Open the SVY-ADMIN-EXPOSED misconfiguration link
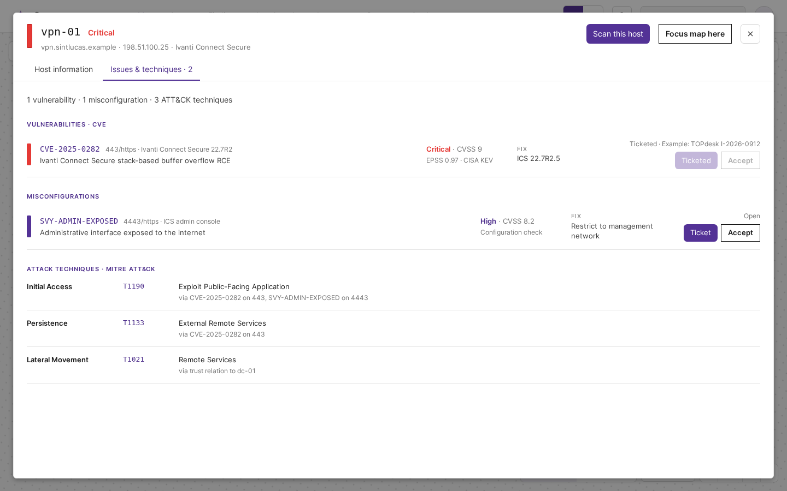Viewport: 787px width, 491px height. click(79, 221)
